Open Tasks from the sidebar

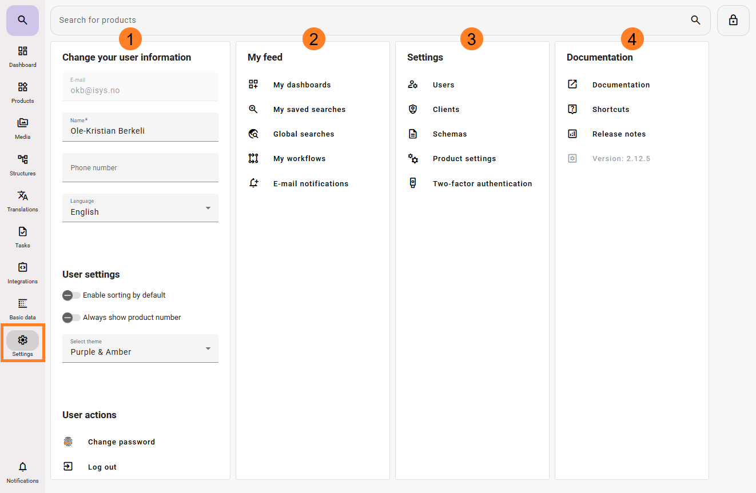pos(22,237)
